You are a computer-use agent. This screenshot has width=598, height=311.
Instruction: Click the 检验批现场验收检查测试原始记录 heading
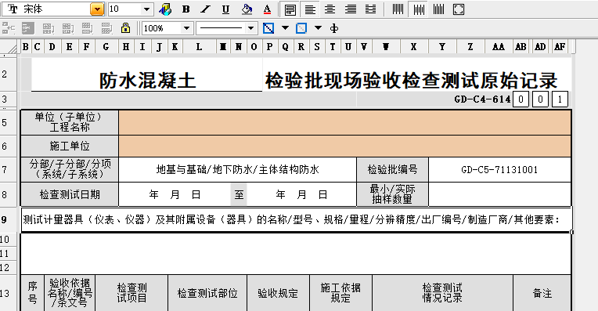pyautogui.click(x=411, y=81)
